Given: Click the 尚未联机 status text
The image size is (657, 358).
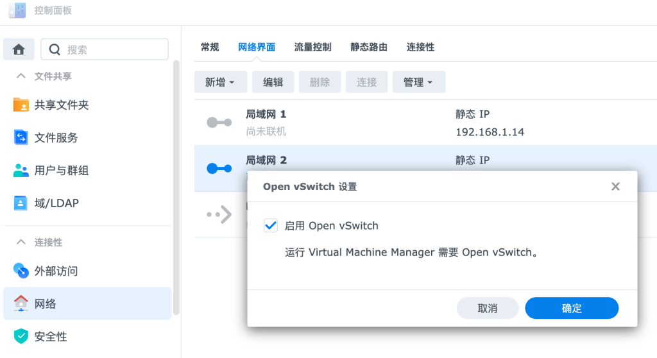Looking at the screenshot, I should pos(266,132).
